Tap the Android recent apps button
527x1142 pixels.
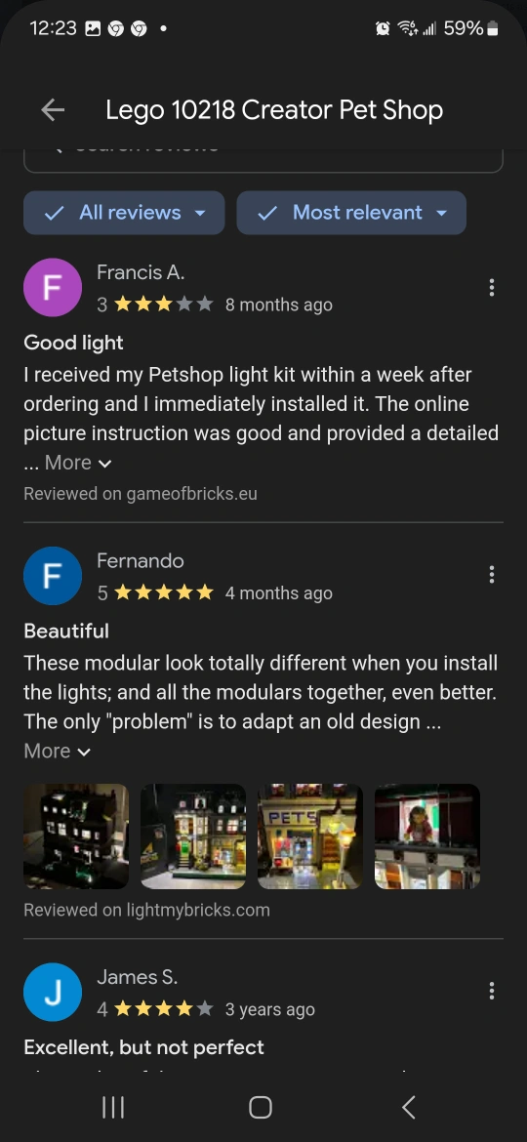click(113, 1108)
